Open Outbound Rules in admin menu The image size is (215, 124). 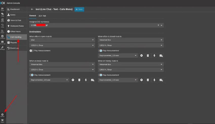coord(16,26)
